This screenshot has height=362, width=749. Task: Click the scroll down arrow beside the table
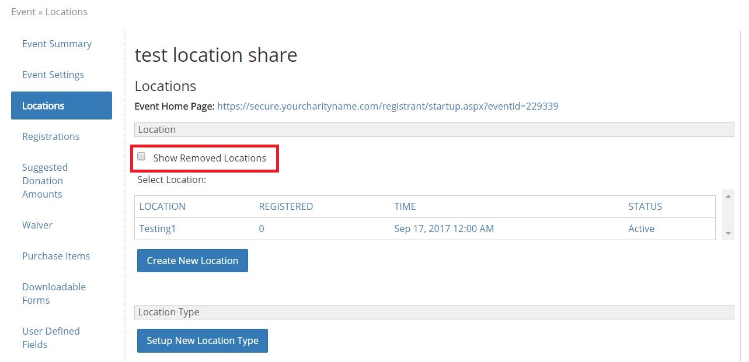click(728, 233)
